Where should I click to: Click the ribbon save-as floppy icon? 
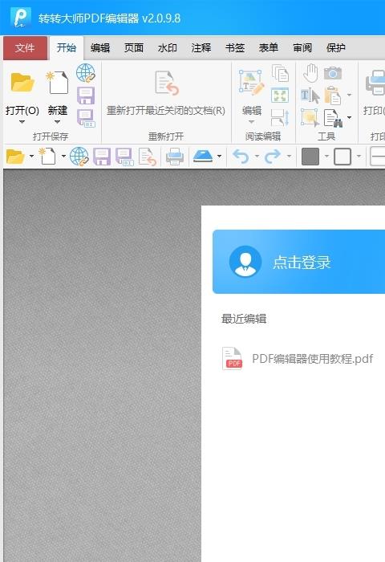coord(86,118)
